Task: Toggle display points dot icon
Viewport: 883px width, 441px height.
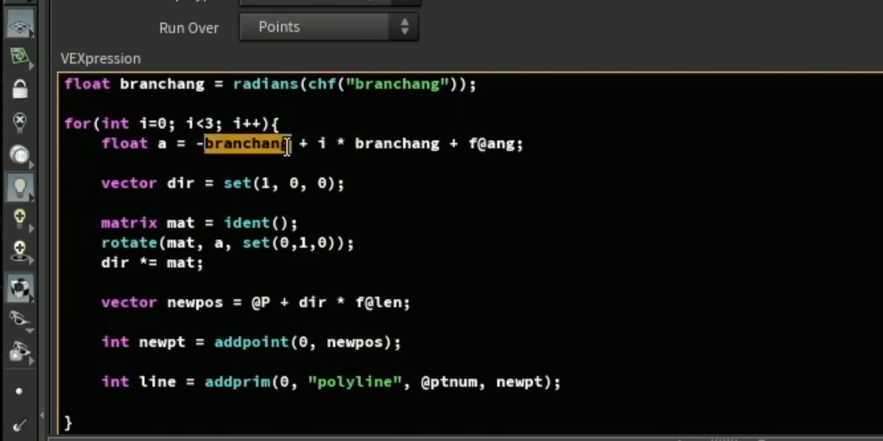Action: click(19, 391)
